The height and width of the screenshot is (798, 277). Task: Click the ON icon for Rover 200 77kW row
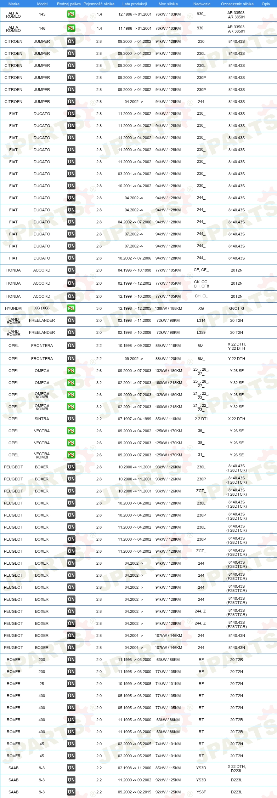tap(71, 672)
